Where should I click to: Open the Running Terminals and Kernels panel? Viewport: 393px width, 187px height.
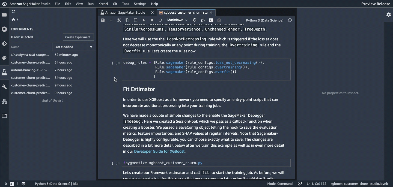coord(4,29)
